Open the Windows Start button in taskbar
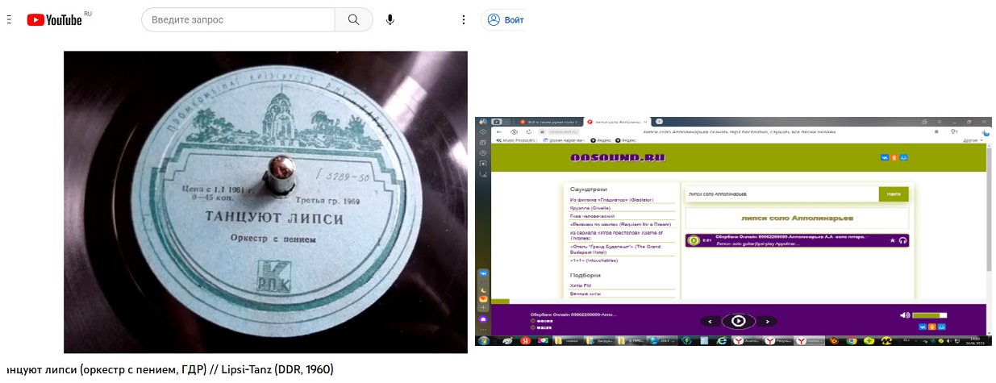The image size is (996, 383). (484, 341)
